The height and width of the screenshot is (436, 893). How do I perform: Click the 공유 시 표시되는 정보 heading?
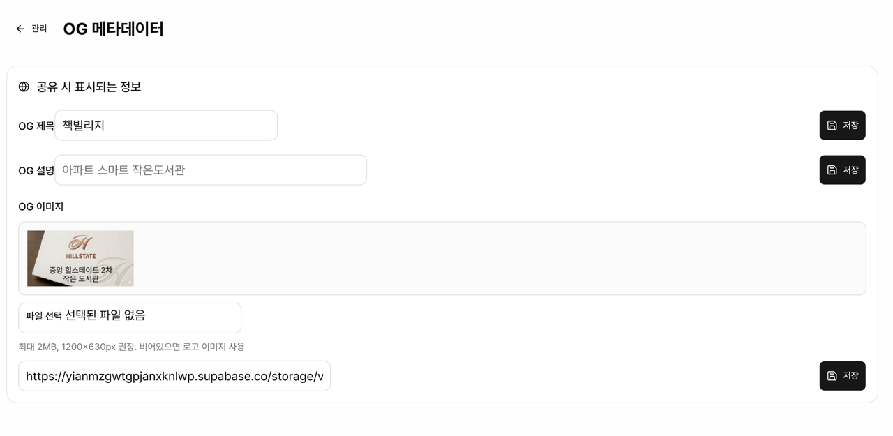[x=89, y=87]
